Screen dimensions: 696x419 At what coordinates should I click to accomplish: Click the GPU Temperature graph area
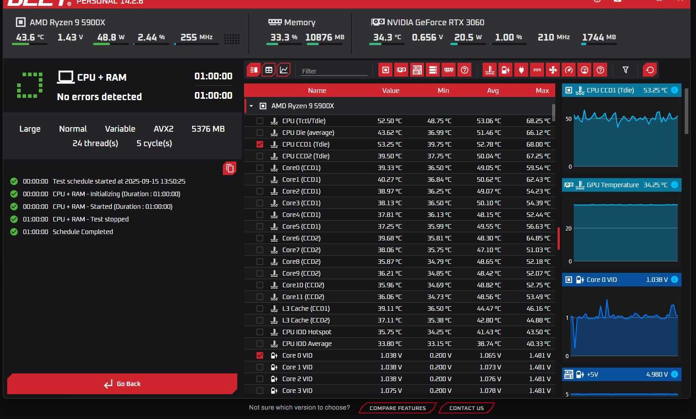click(x=626, y=232)
